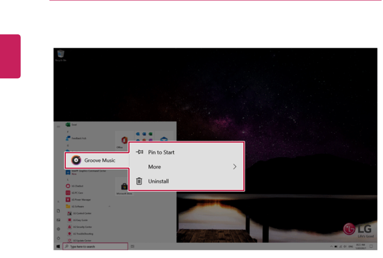Open LG Update Center in LG Software
The width and height of the screenshot is (383, 258).
tap(80, 240)
